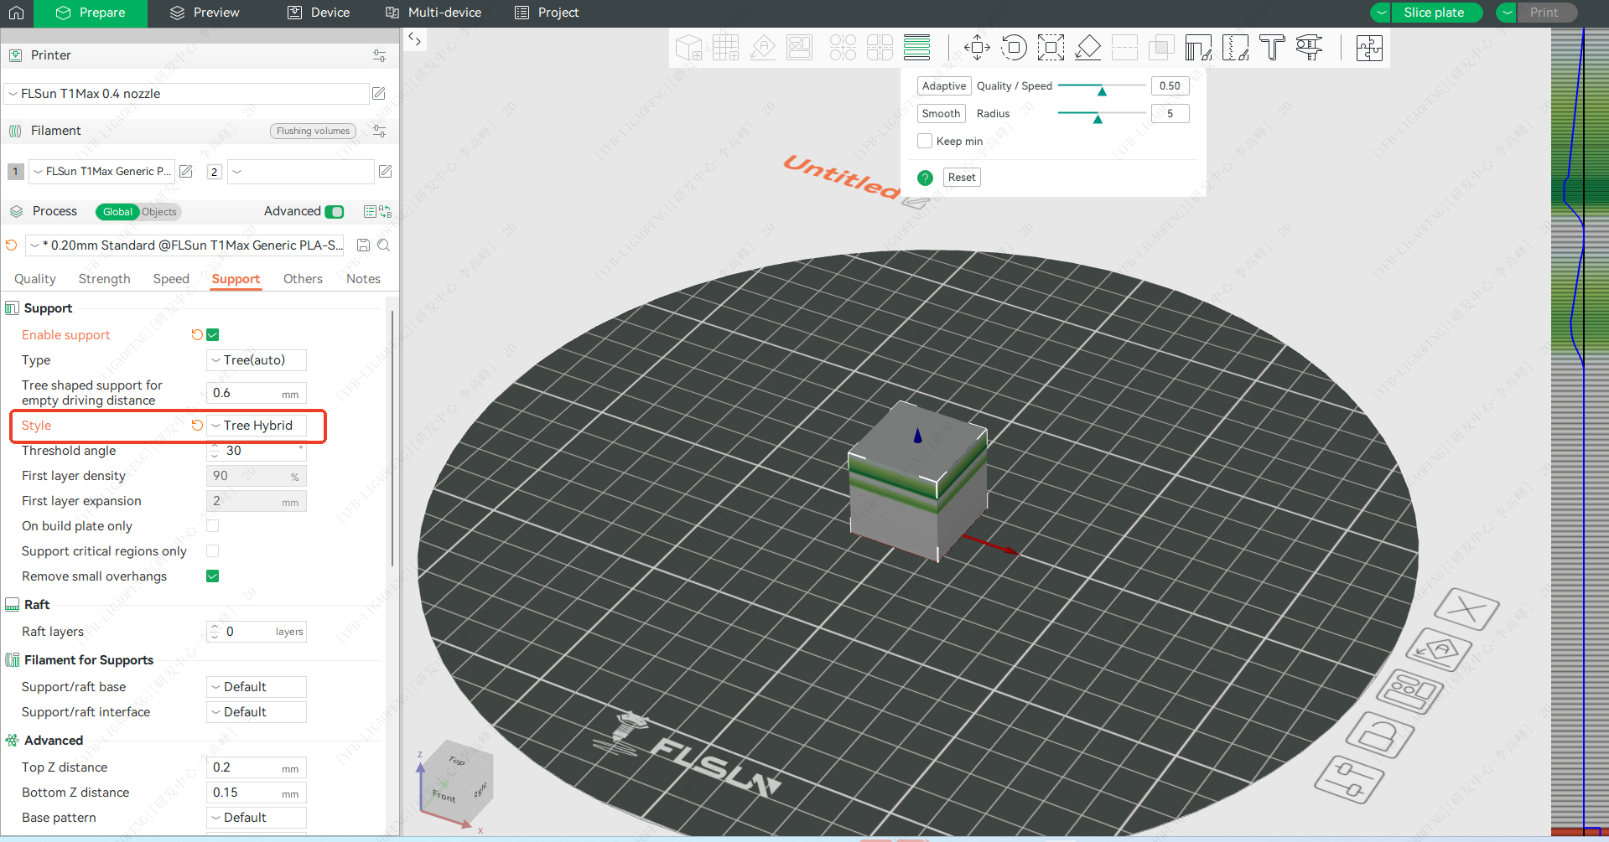Reset the Style setting with undo arrow
Image resolution: width=1609 pixels, height=842 pixels.
click(x=197, y=426)
